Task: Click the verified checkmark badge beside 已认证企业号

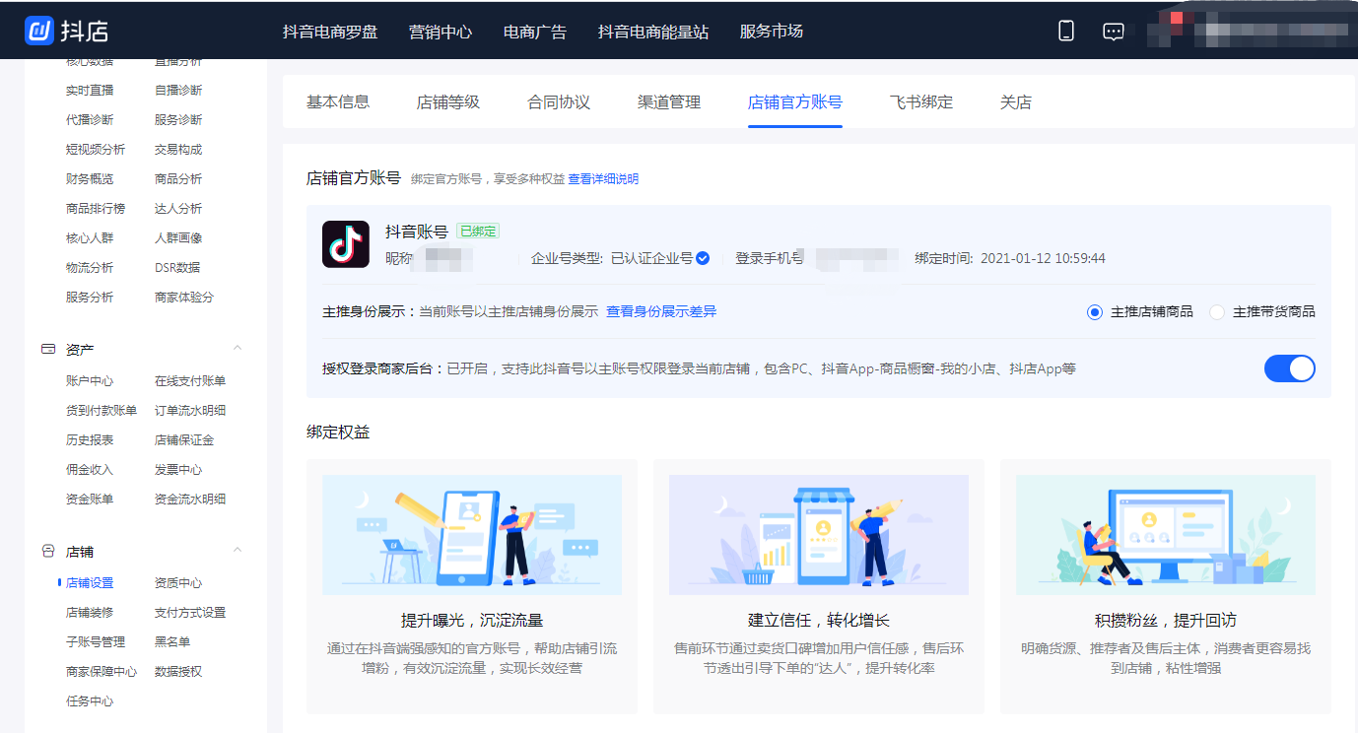Action: pyautogui.click(x=703, y=258)
